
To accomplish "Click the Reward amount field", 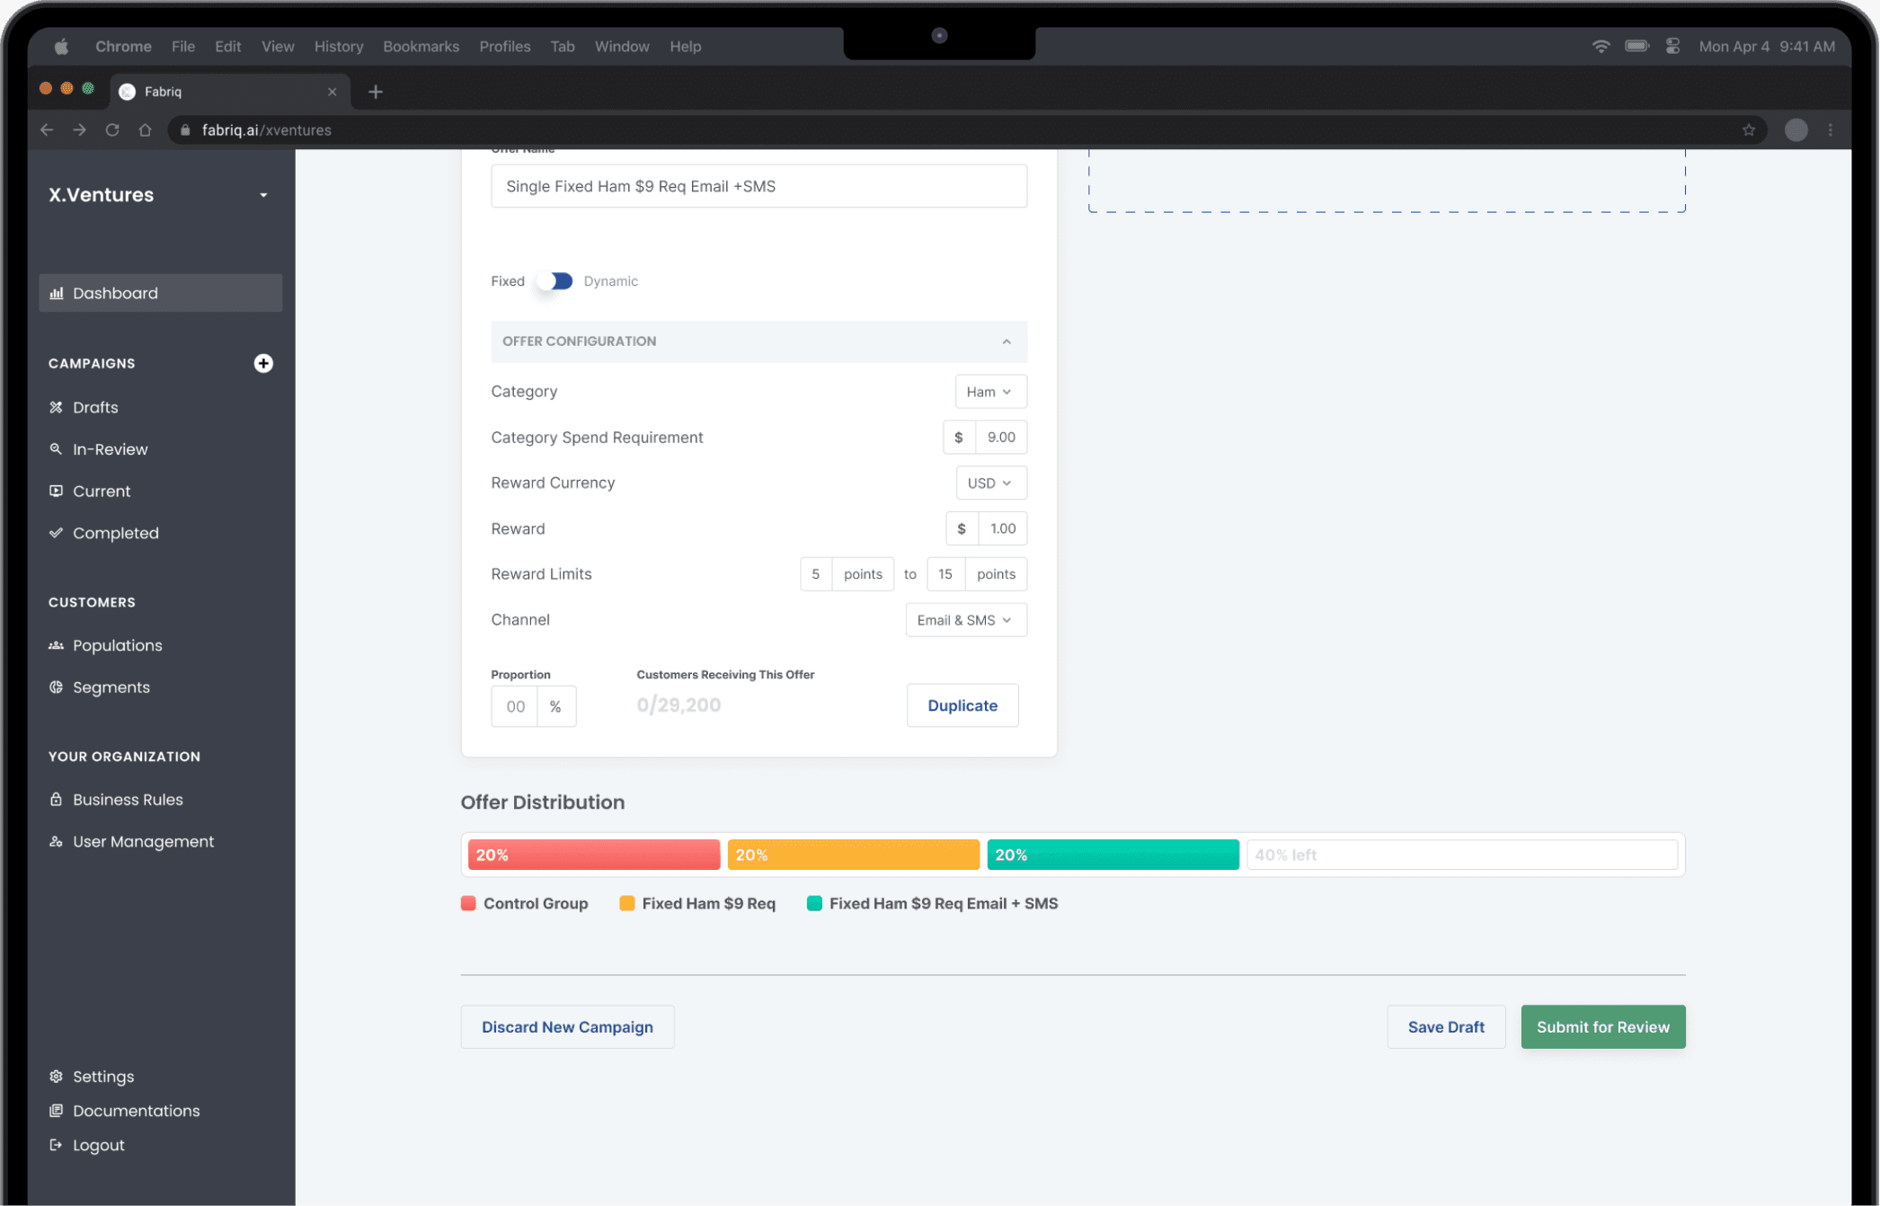I will click(x=1002, y=528).
